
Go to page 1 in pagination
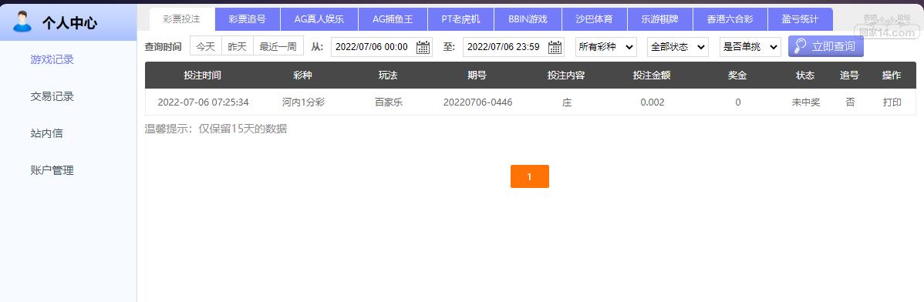click(x=530, y=176)
